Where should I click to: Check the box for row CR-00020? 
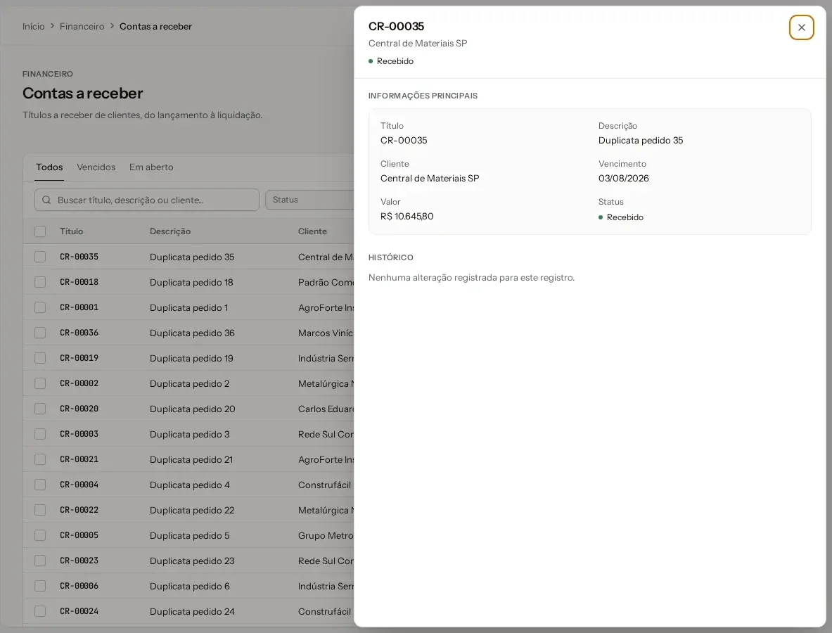pos(40,409)
